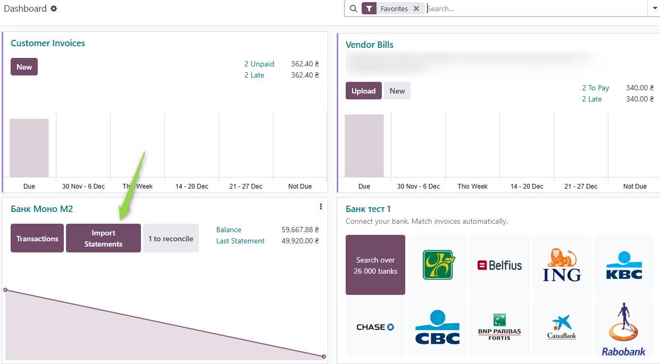Choose the KBC bank logo

click(x=624, y=265)
